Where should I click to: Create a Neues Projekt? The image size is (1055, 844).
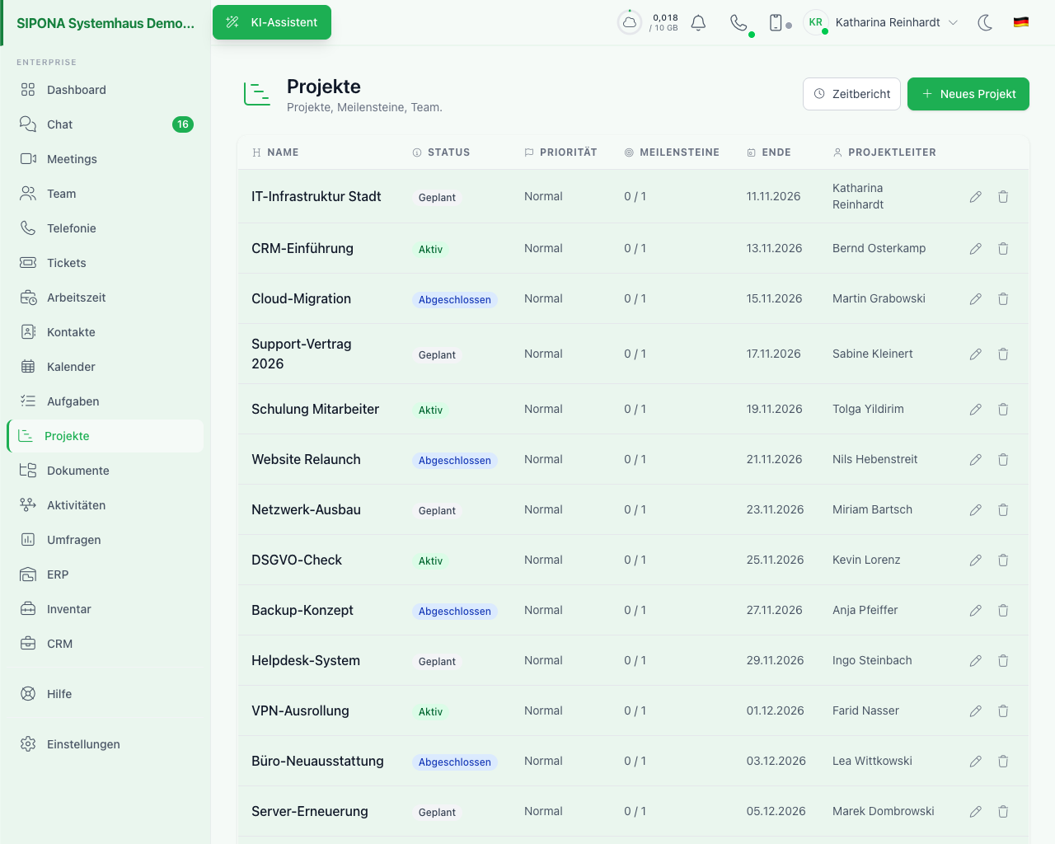968,94
